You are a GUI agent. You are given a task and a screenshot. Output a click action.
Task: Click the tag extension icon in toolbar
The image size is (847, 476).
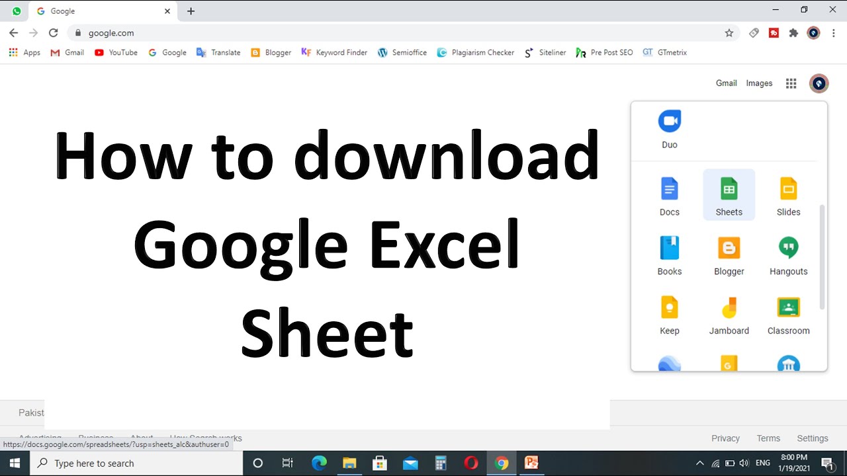pos(754,32)
